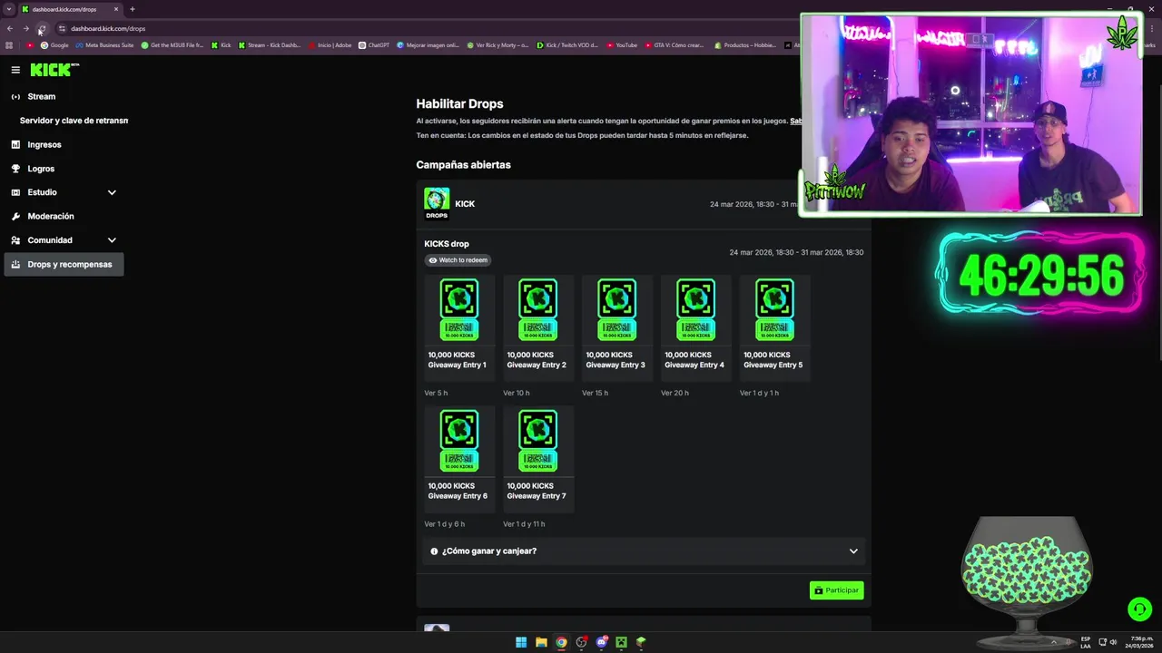1162x653 pixels.
Task: Open Discord from the taskbar
Action: point(601,642)
